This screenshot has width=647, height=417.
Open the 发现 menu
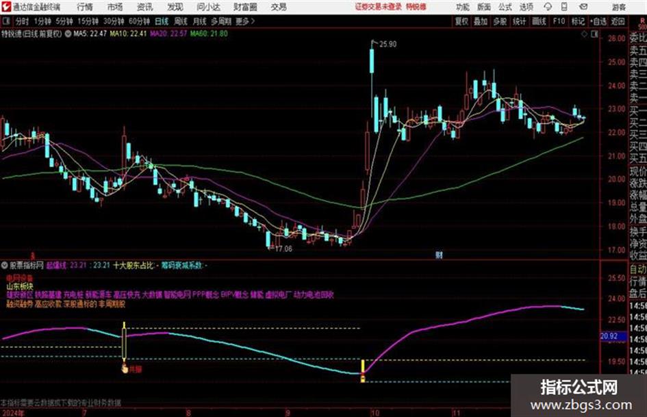tap(175, 7)
